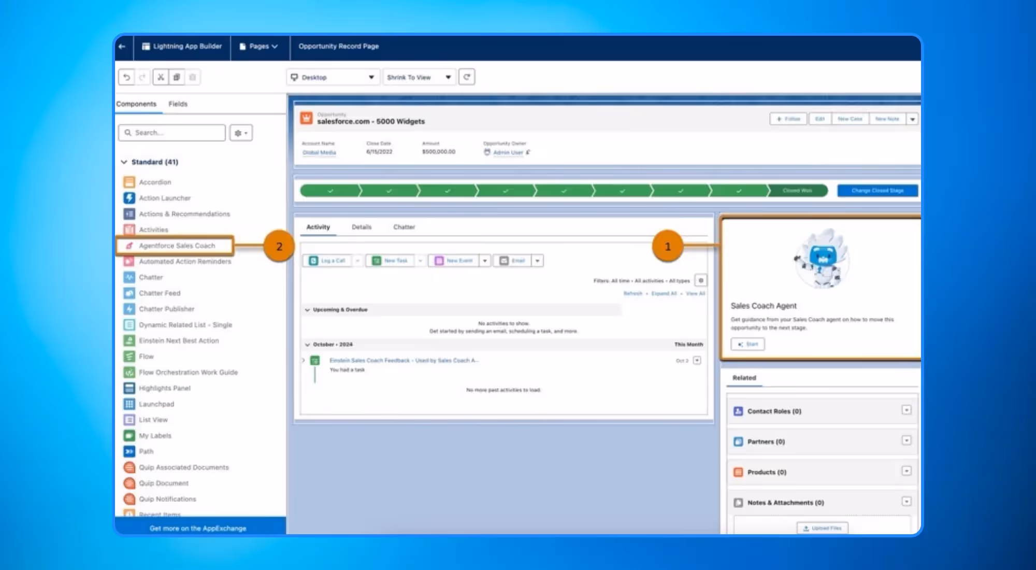Select the Chatter component icon

(x=129, y=277)
